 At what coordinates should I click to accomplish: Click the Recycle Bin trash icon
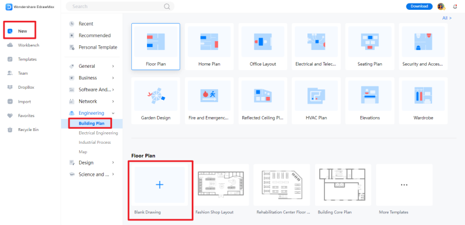click(x=10, y=130)
